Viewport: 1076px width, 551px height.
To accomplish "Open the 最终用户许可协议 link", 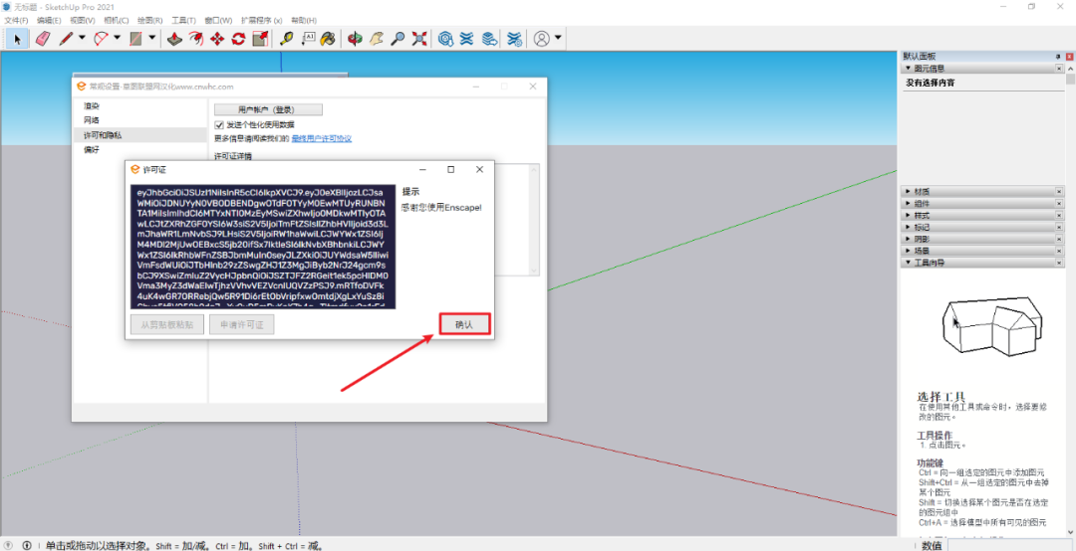I will click(x=321, y=138).
